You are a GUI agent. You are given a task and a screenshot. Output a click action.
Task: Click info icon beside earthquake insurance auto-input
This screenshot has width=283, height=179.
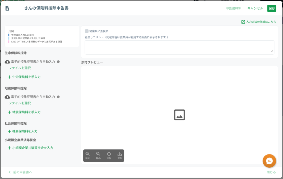point(58,97)
